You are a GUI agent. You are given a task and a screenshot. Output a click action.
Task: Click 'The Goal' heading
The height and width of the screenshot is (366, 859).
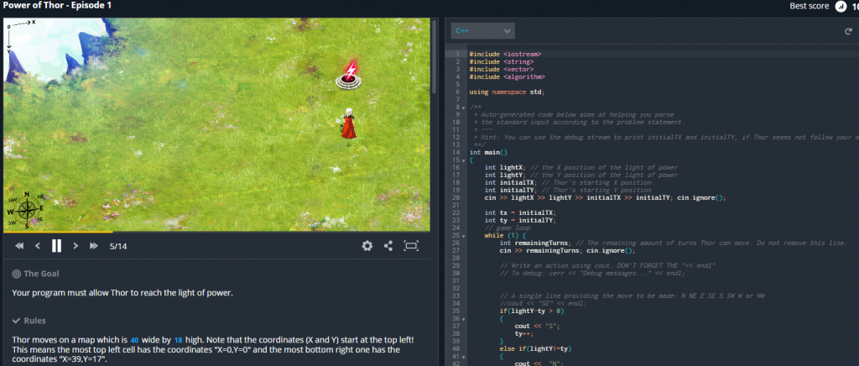click(42, 274)
